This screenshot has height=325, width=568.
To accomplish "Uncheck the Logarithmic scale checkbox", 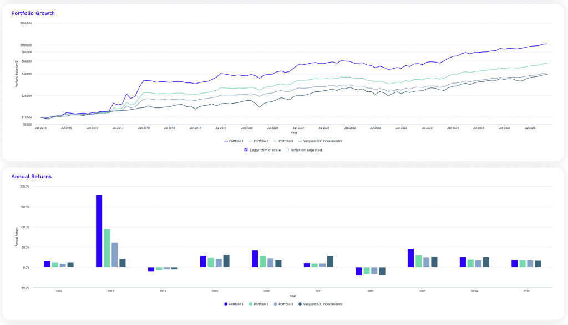I will (x=246, y=149).
